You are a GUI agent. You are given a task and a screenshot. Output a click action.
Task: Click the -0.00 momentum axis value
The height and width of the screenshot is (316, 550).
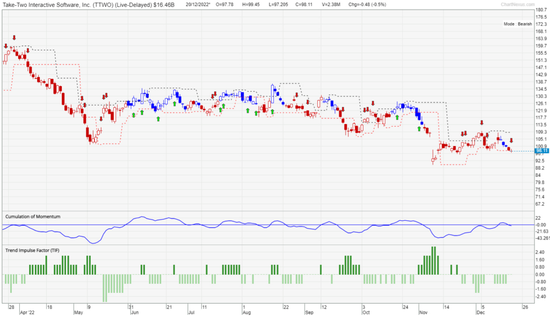click(x=541, y=225)
